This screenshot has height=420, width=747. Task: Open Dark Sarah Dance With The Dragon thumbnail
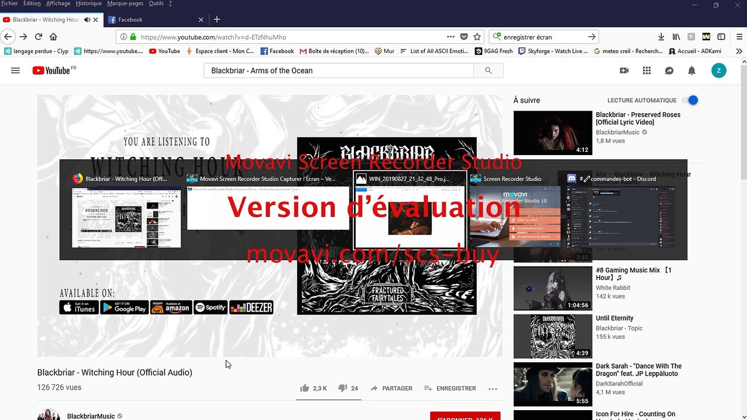click(553, 384)
